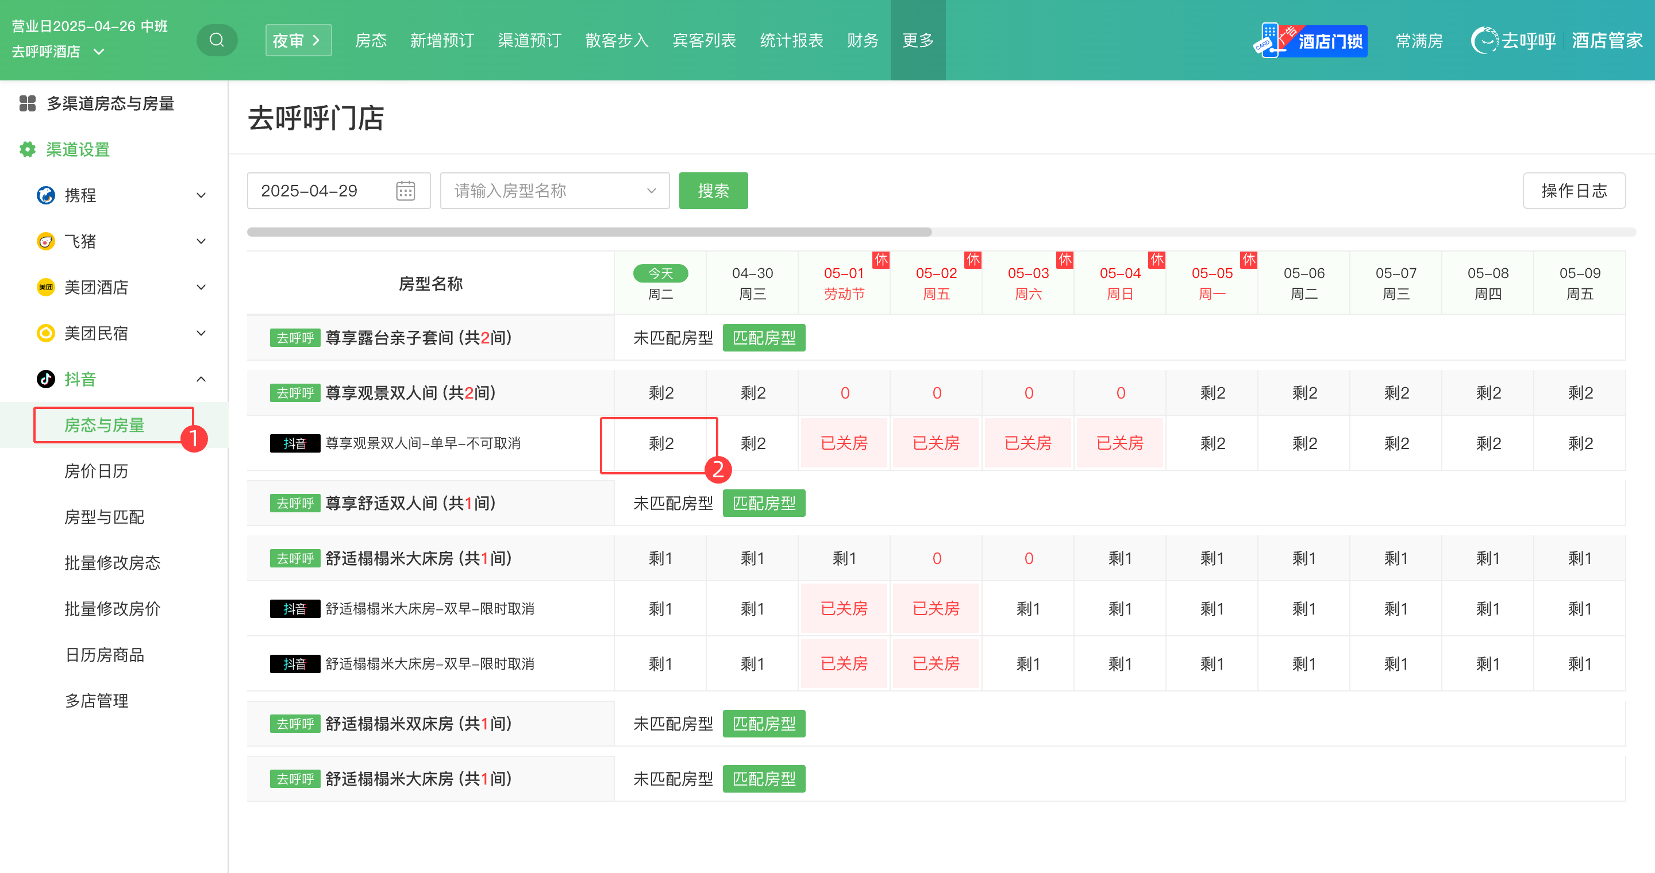Click the horizontal date scrollbar

point(588,231)
